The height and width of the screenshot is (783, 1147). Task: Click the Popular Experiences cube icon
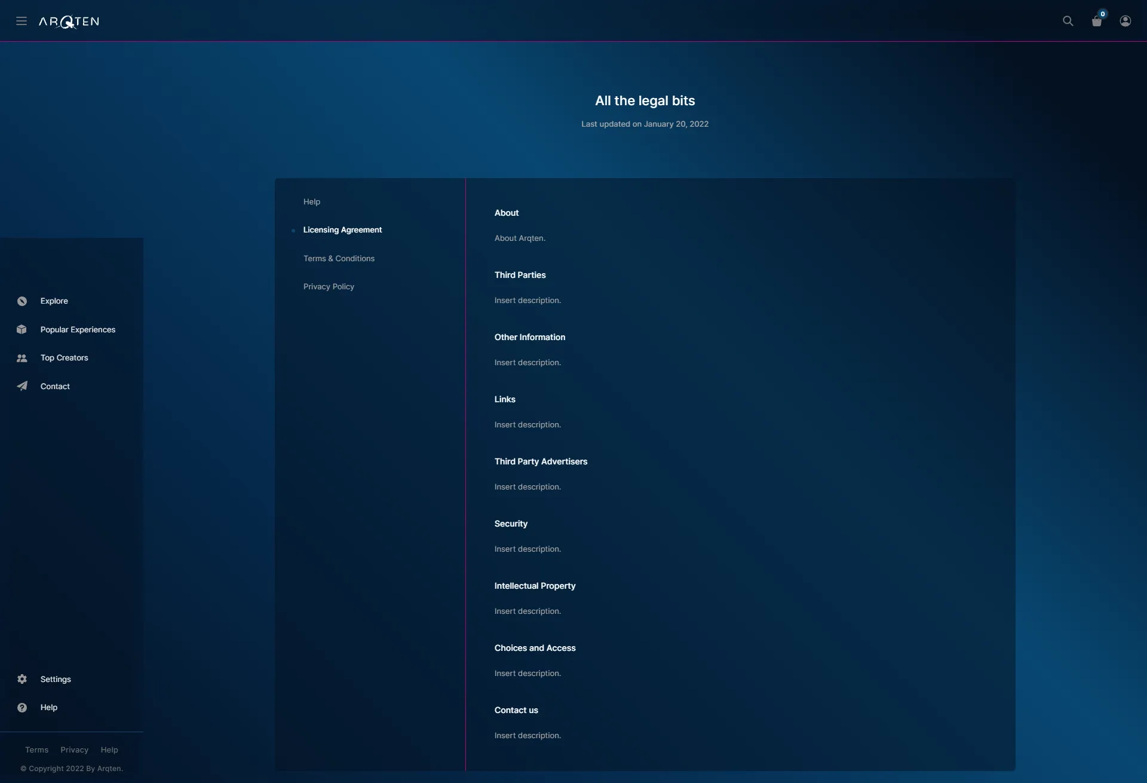pos(22,329)
